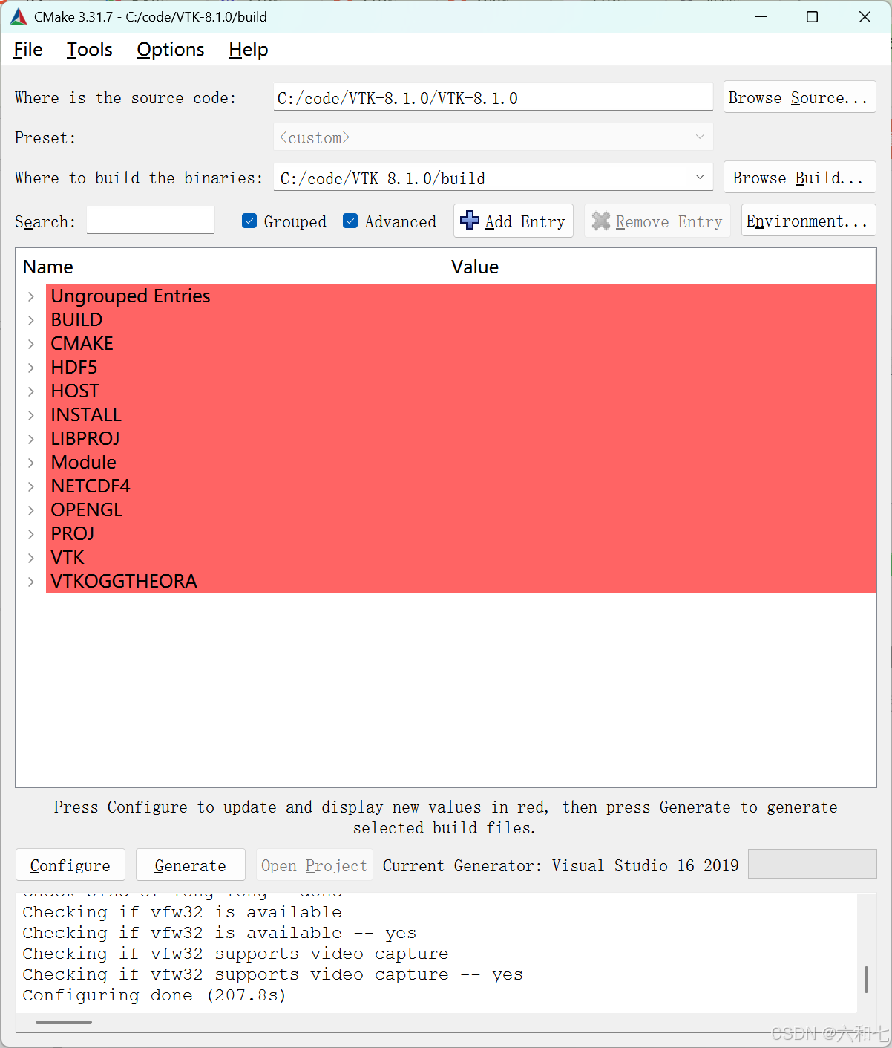Select the OPENGL row label
This screenshot has height=1048, width=892.
coord(87,510)
